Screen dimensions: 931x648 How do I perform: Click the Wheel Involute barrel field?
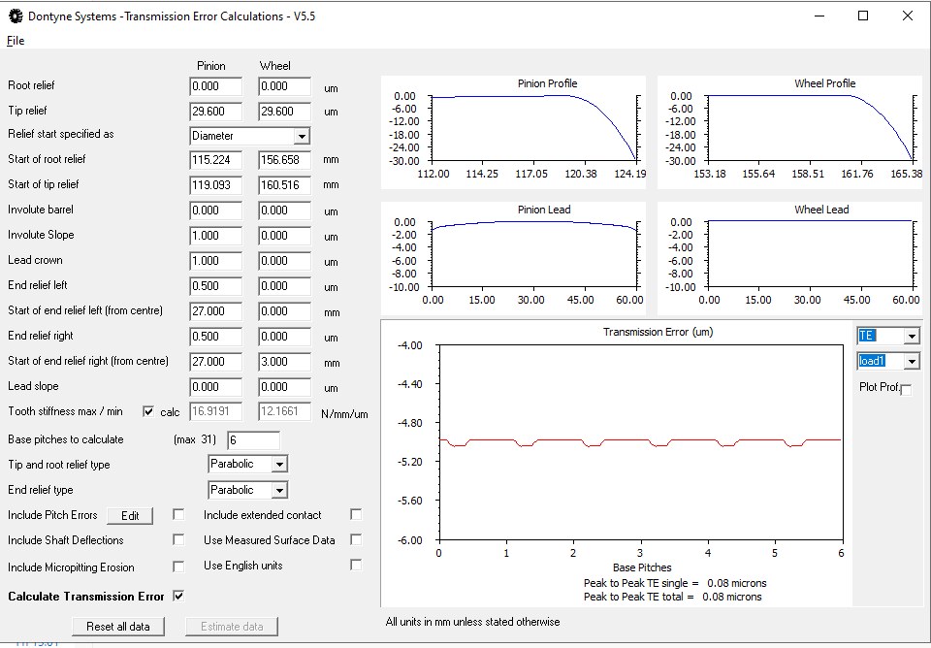(285, 211)
